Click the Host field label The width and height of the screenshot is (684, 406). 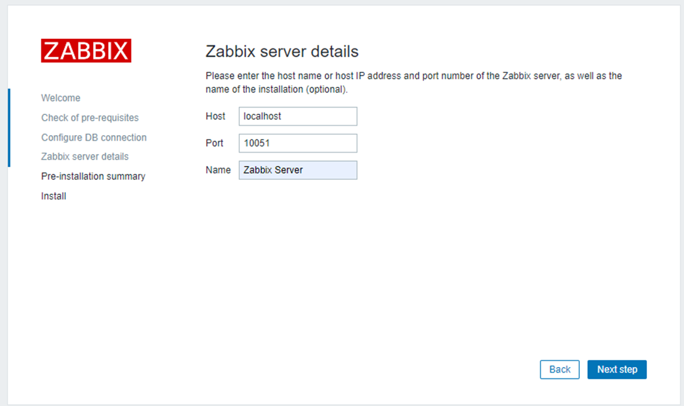pyautogui.click(x=215, y=116)
